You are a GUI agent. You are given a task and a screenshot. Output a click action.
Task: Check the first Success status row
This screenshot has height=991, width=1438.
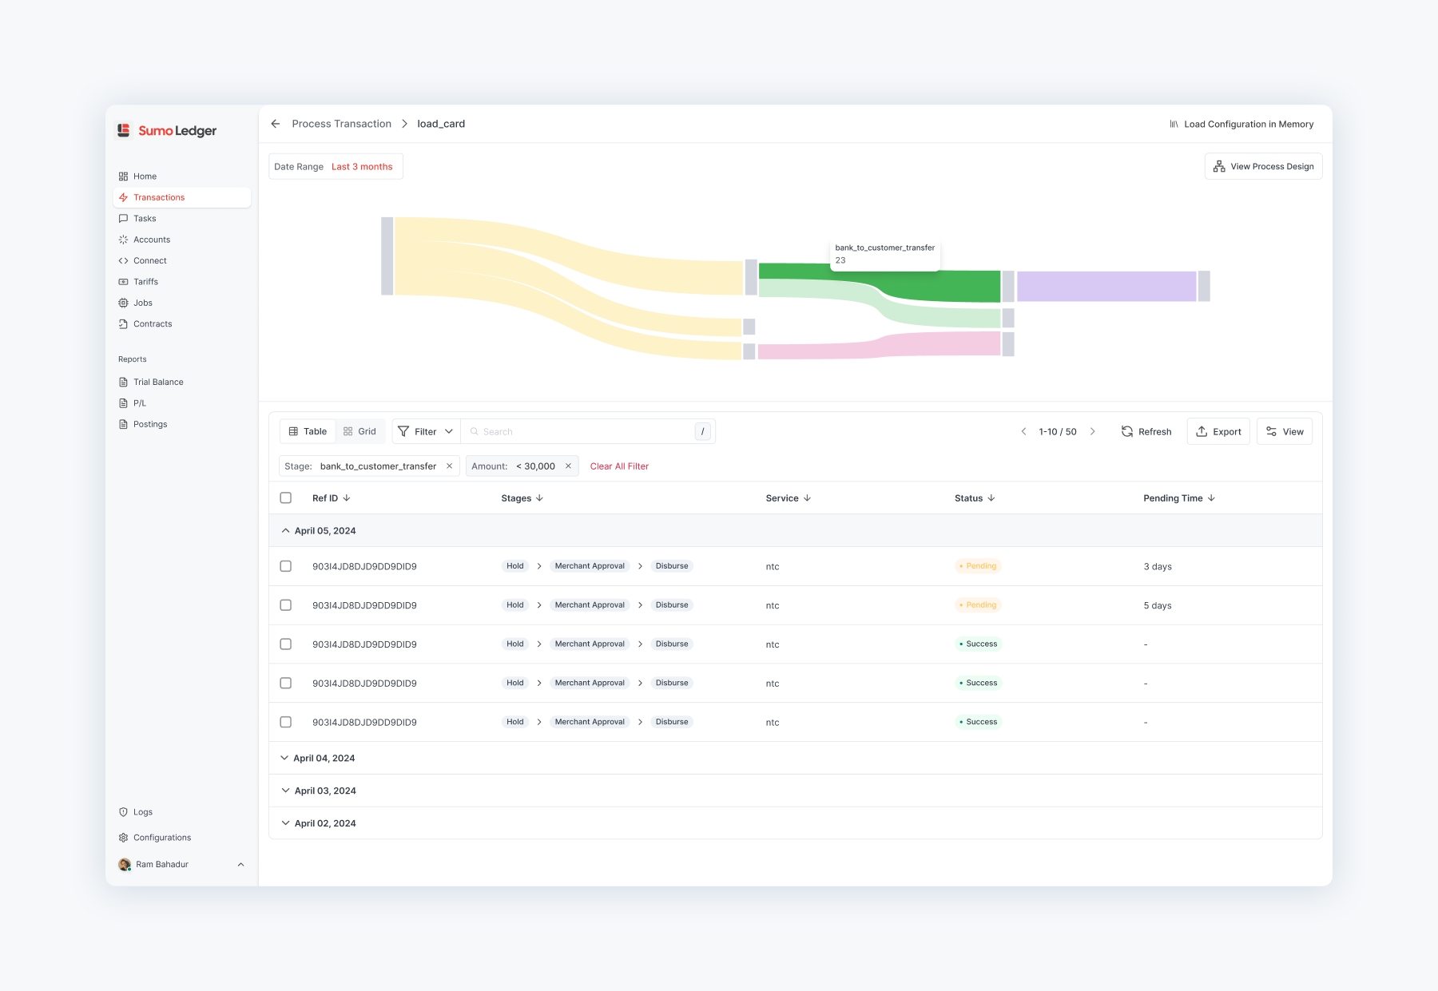pyautogui.click(x=286, y=644)
